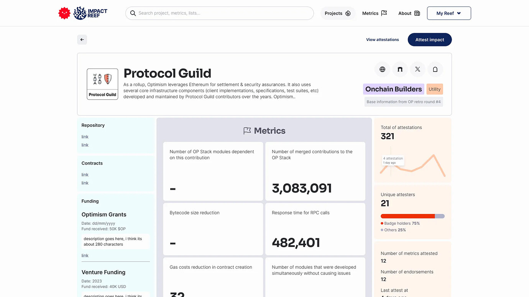Click 'Number of merged contributions to the OP Stack'
Image resolution: width=529 pixels, height=297 pixels.
[x=312, y=155]
